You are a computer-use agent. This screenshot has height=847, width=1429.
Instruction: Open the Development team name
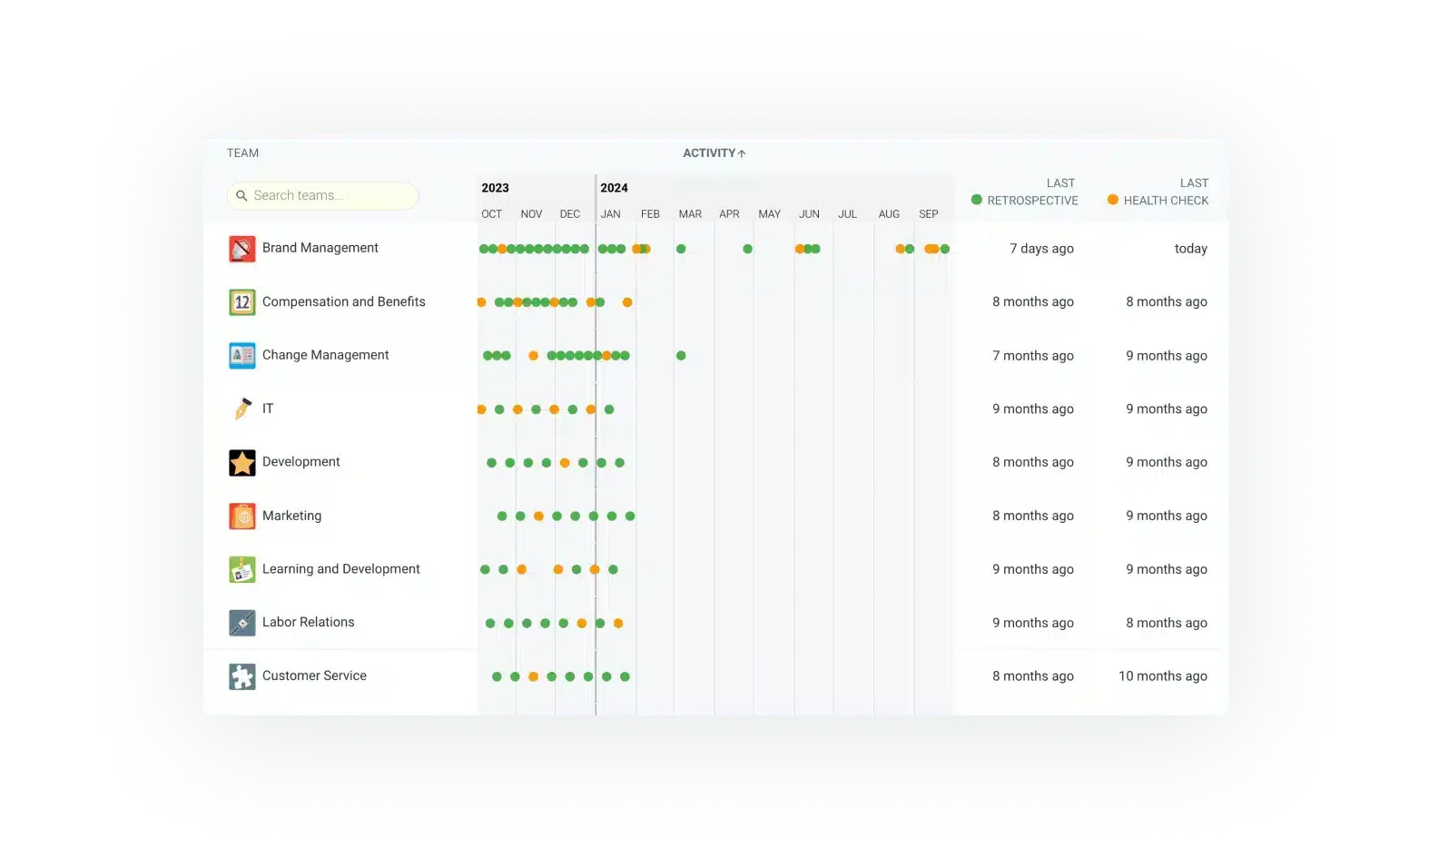tap(301, 461)
